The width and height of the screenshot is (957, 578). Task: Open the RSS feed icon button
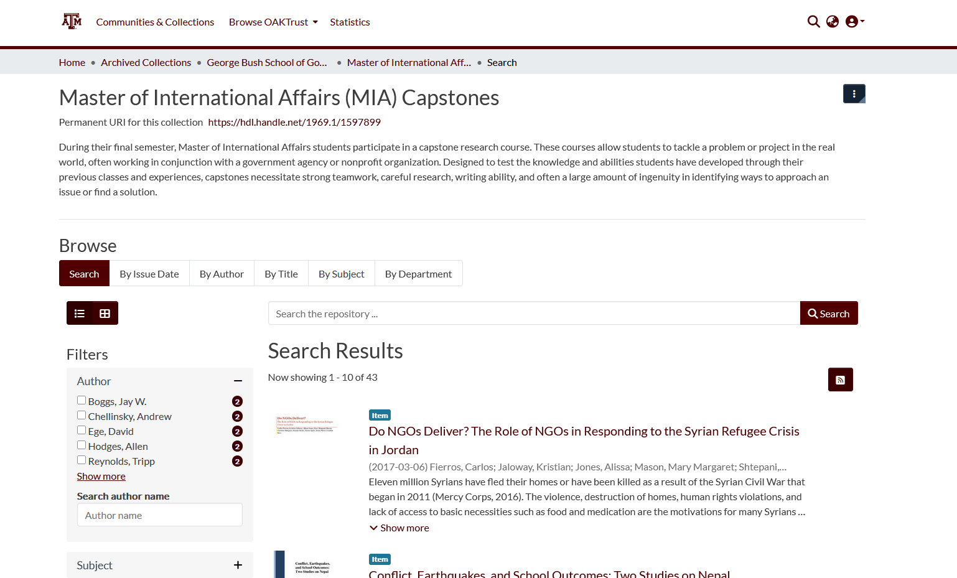[x=840, y=380]
